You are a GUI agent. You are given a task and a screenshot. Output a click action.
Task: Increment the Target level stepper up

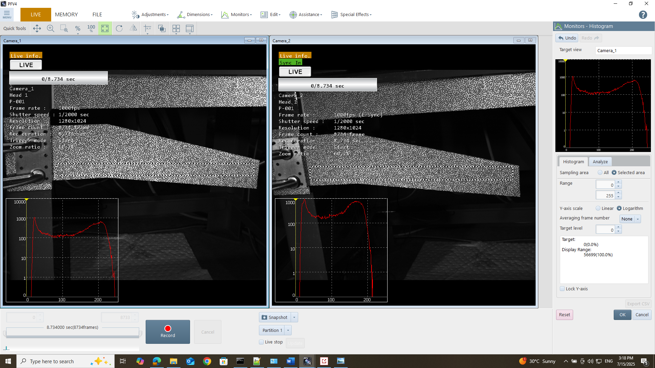(618, 228)
